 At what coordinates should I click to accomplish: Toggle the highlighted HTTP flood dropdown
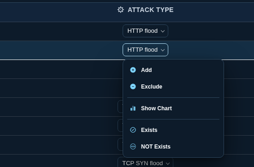(x=145, y=50)
